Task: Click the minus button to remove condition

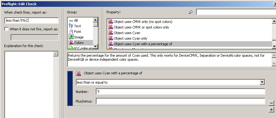Action: pyautogui.click(x=271, y=103)
